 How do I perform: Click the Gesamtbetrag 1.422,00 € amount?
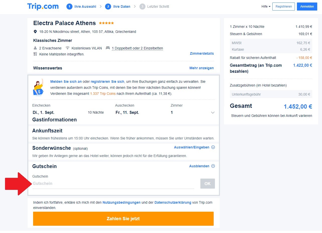click(x=303, y=65)
